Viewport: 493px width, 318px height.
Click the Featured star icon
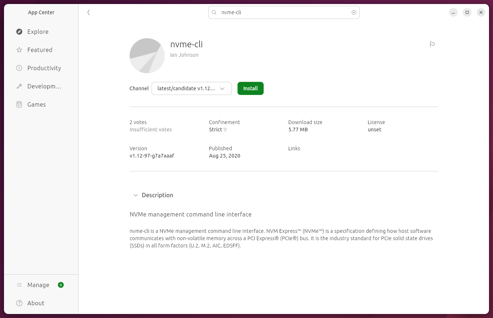click(x=19, y=50)
